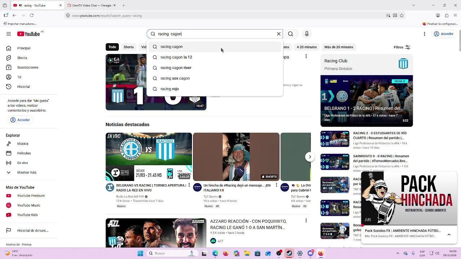Image resolution: width=461 pixels, height=259 pixels.
Task: Open options for Un hincha de #Racing short
Action: [277, 185]
